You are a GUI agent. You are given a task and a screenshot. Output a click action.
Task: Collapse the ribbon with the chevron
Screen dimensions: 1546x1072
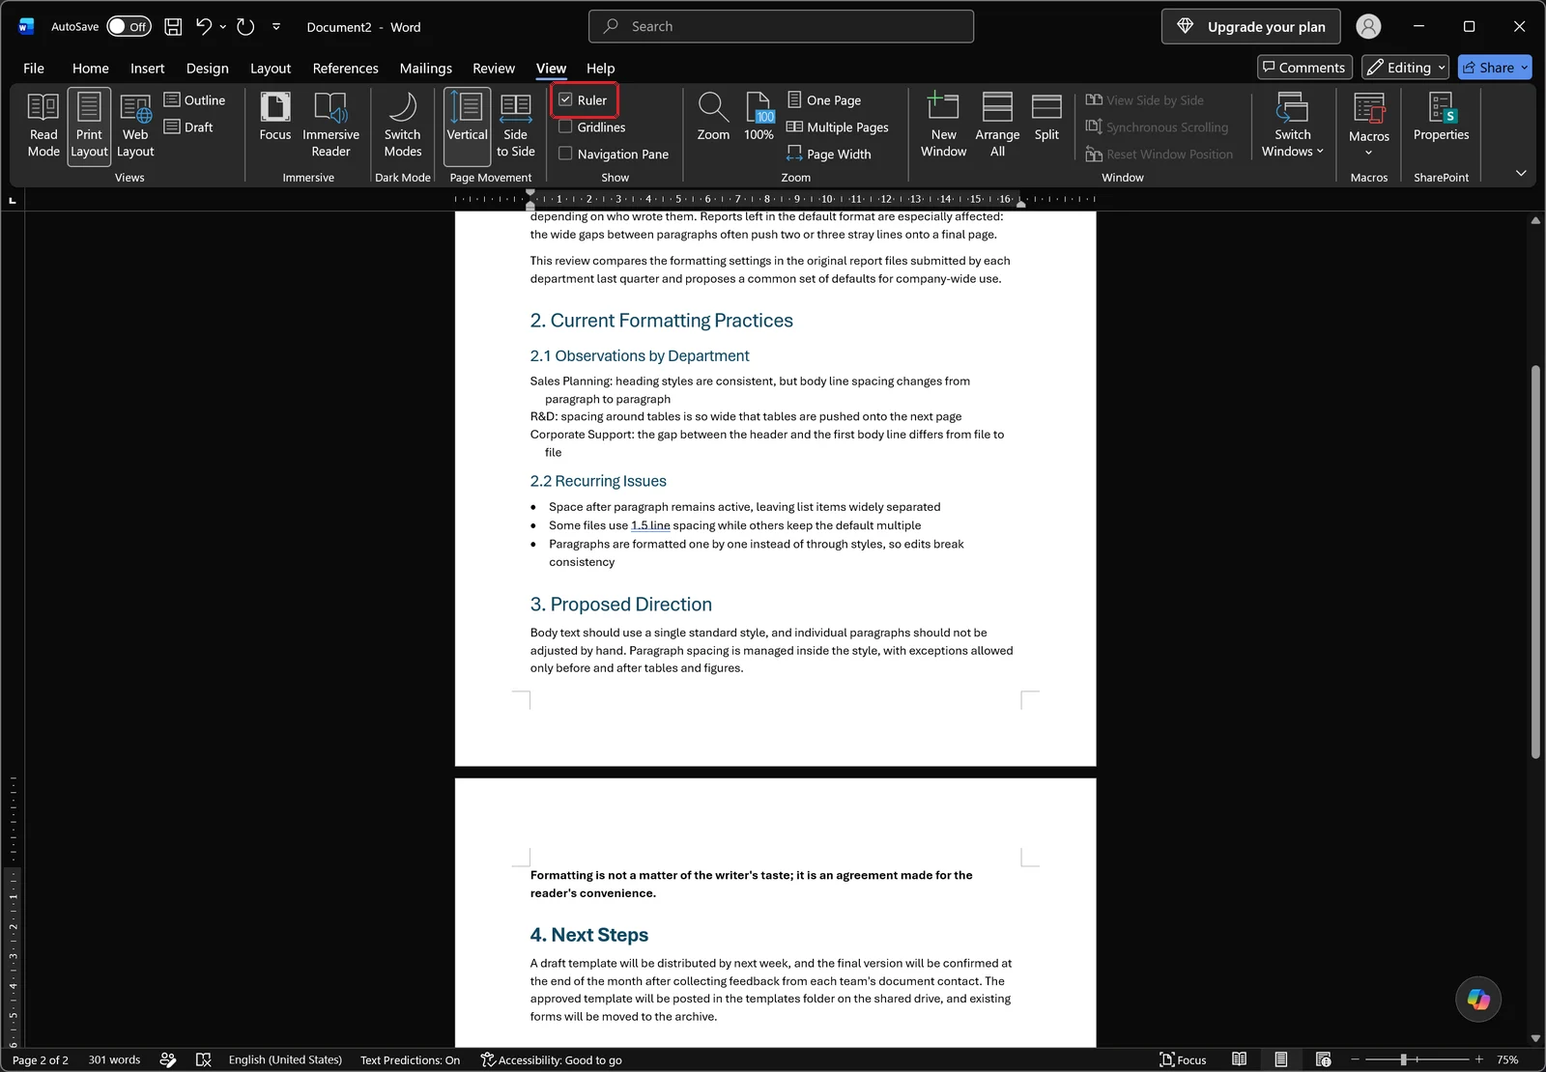[x=1521, y=173]
